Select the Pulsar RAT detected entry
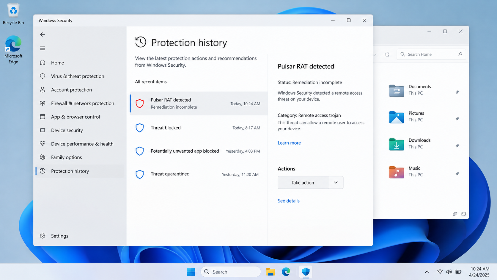The height and width of the screenshot is (280, 497). [199, 104]
